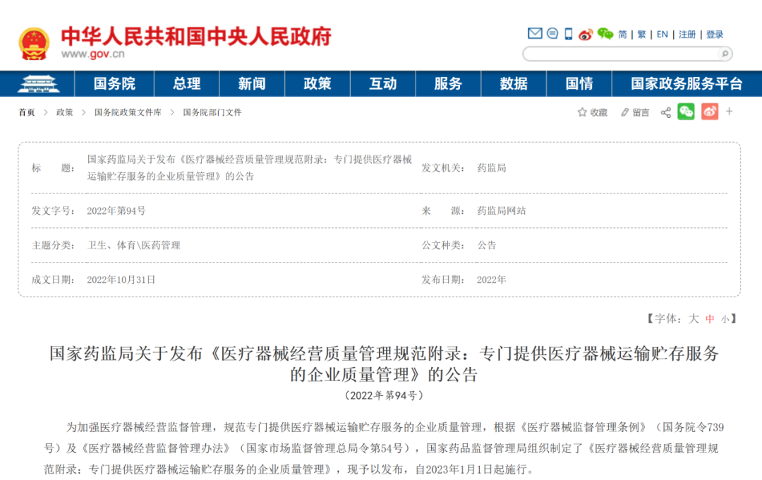Open the mobile phone client icon
762x480 pixels.
[x=569, y=34]
